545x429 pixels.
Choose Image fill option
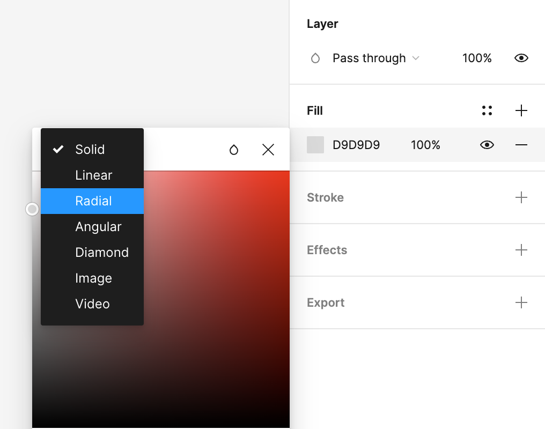(x=92, y=278)
